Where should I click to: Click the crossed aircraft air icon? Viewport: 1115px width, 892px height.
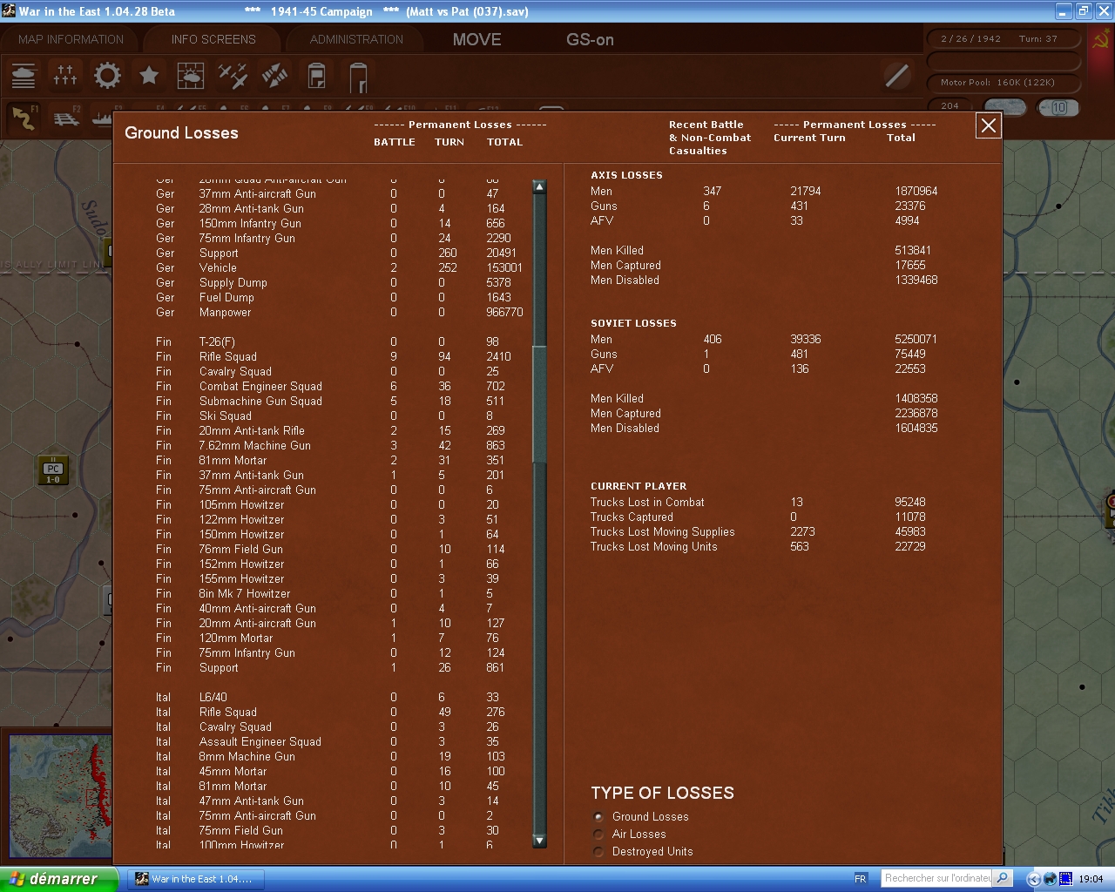(x=233, y=76)
